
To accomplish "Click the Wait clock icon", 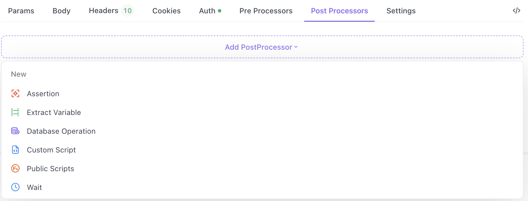I will [x=15, y=187].
